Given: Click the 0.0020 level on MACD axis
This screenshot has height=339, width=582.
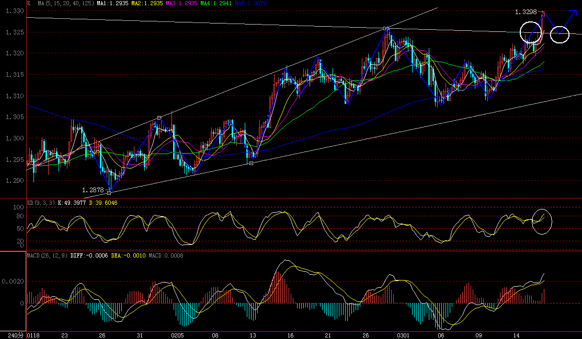Looking at the screenshot, I should pos(13,282).
